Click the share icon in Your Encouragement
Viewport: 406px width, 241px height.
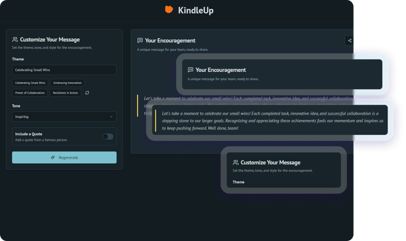pos(349,41)
